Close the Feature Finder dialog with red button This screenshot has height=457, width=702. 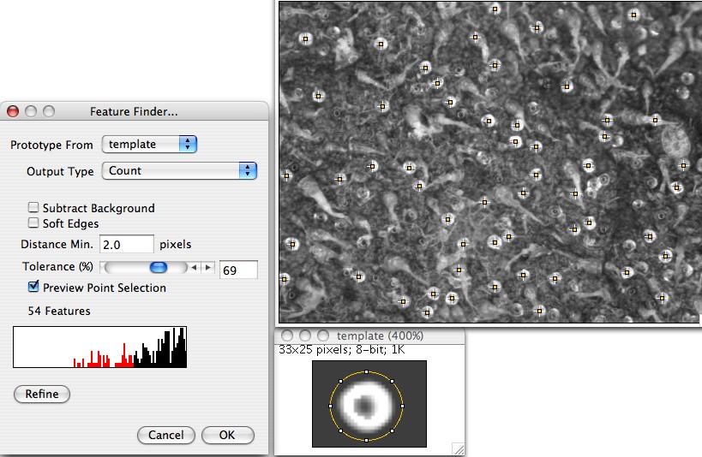coord(13,111)
